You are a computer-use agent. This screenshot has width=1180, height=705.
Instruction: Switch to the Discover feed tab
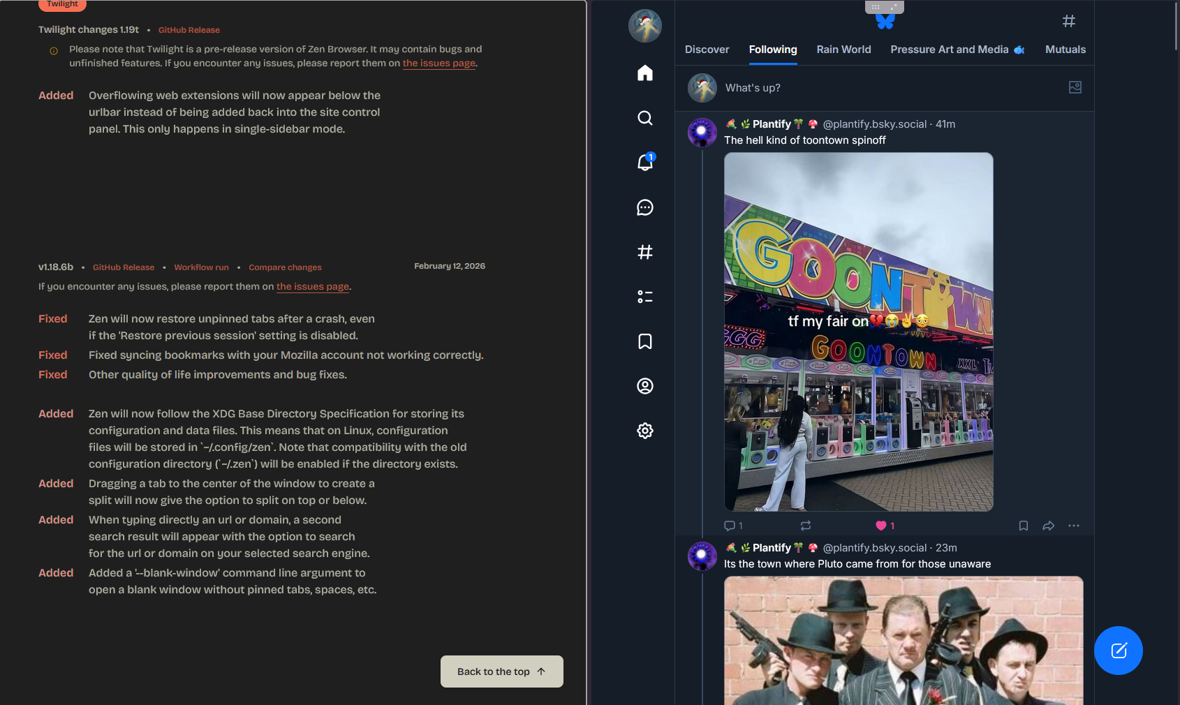point(707,50)
